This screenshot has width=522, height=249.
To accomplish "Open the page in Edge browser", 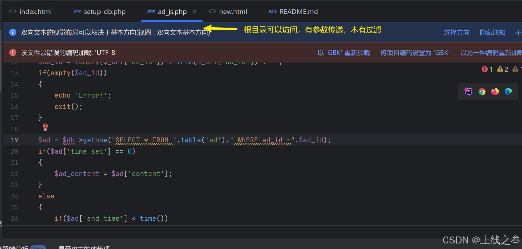I will pyautogui.click(x=508, y=92).
